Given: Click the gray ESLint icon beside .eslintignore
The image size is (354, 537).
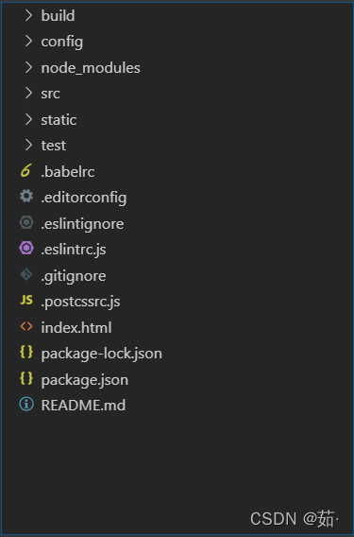Looking at the screenshot, I should [26, 222].
